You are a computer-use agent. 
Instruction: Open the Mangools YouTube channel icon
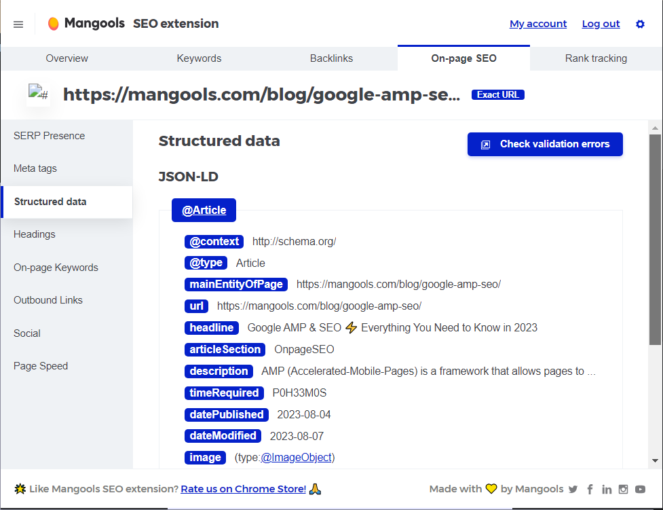coord(641,489)
